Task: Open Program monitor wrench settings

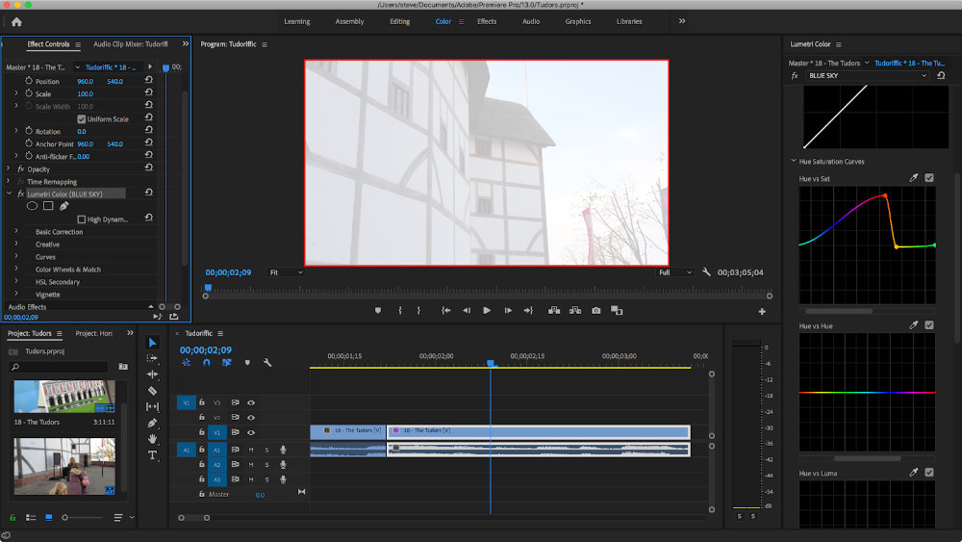Action: (x=707, y=272)
